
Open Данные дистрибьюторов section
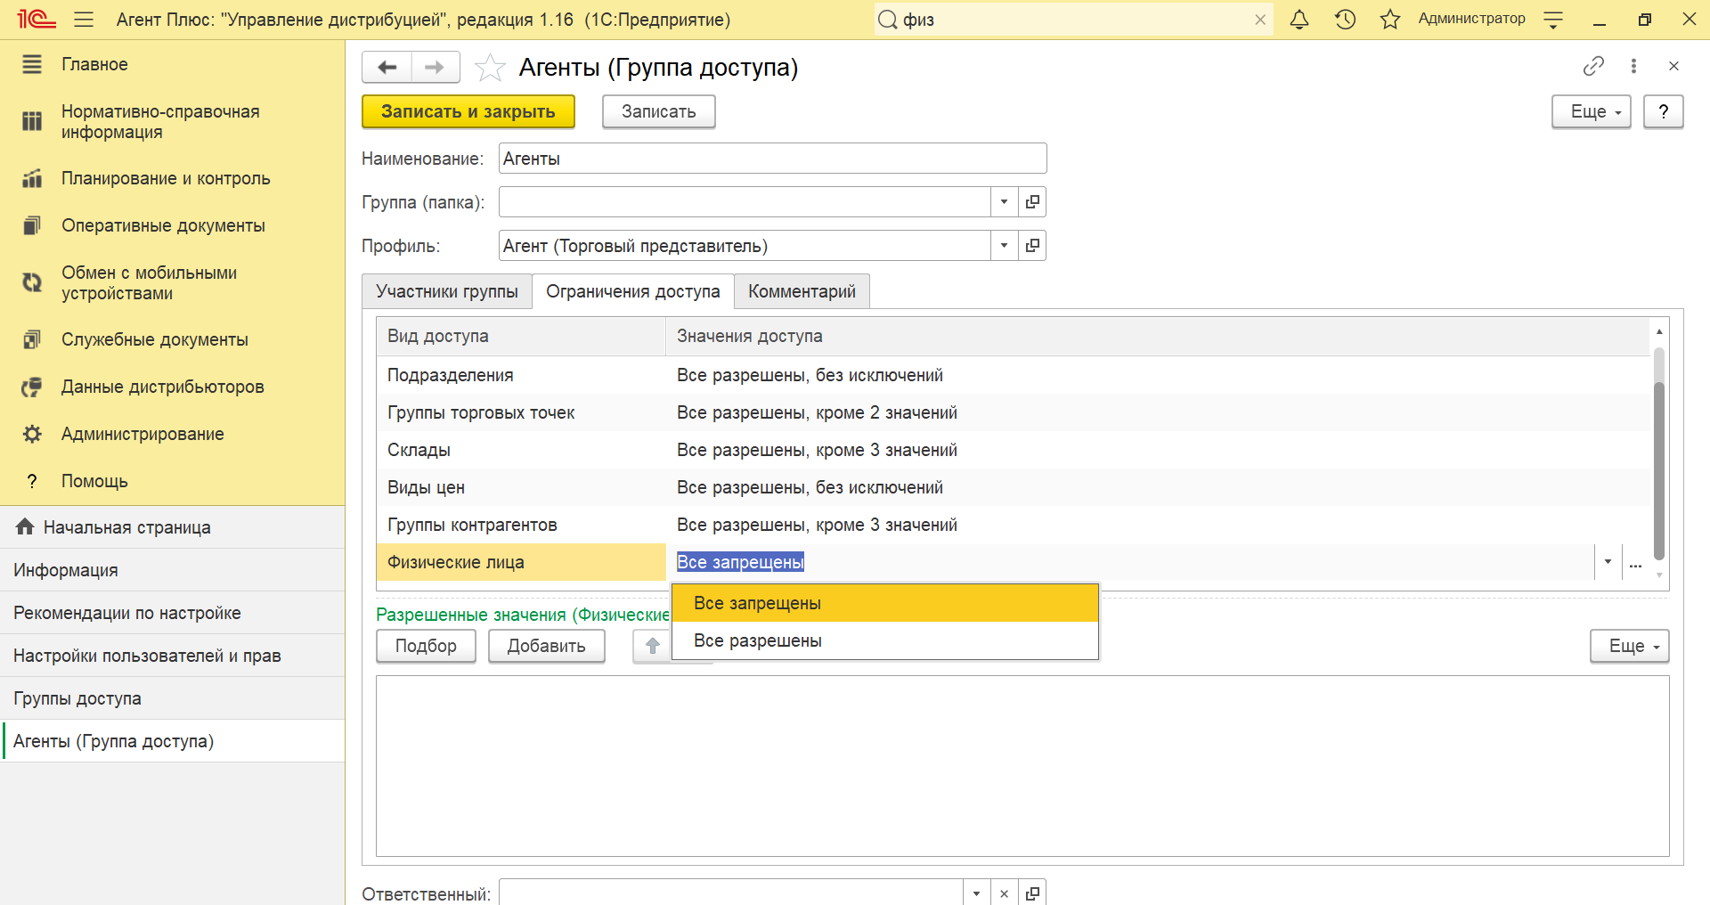tap(173, 387)
